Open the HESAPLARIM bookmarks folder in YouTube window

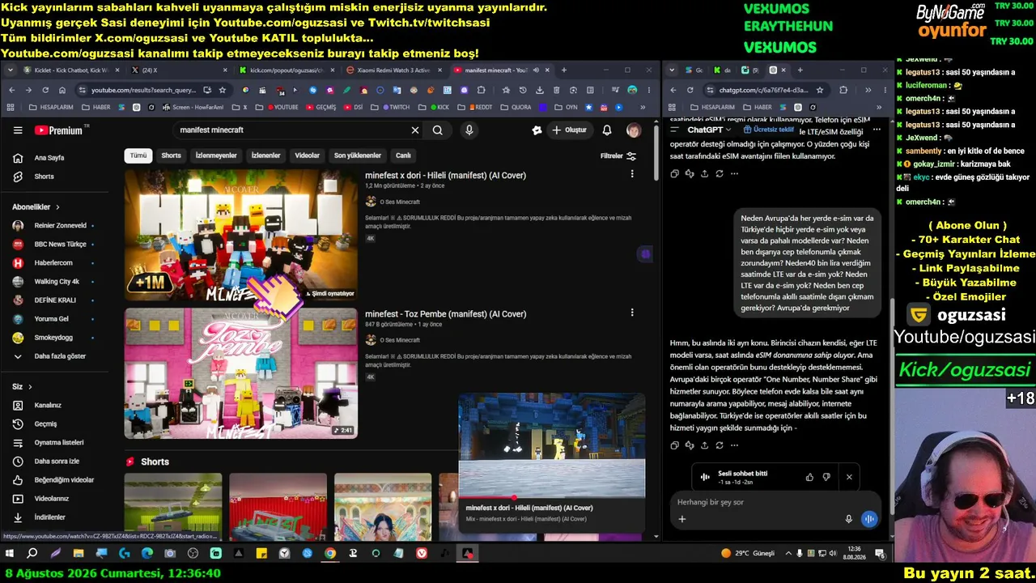click(51, 107)
